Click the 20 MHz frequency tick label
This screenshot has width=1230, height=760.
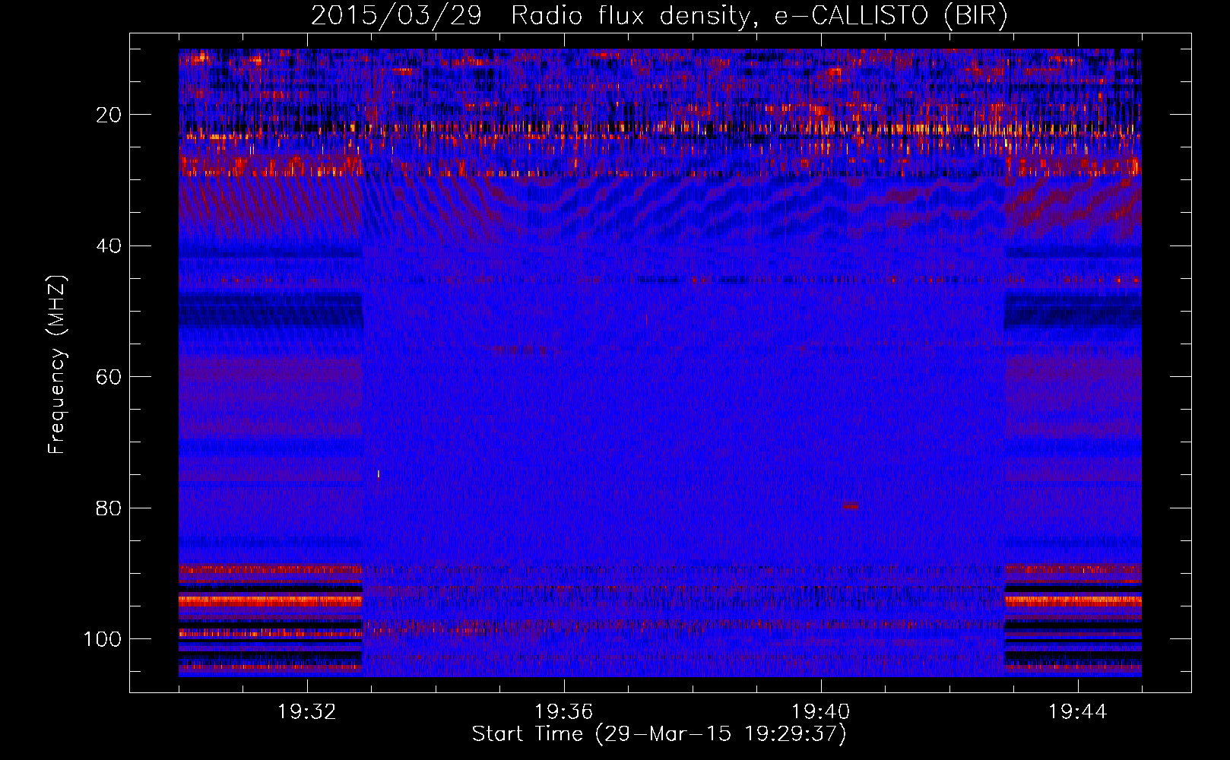(109, 115)
